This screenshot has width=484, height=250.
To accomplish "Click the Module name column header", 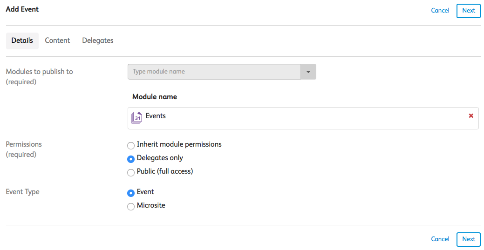I will pos(154,97).
